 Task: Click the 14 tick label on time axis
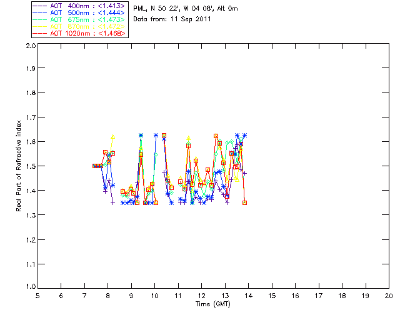pos(249,296)
